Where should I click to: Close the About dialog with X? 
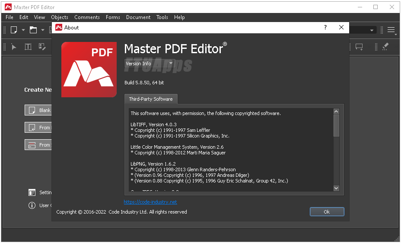pos(341,27)
